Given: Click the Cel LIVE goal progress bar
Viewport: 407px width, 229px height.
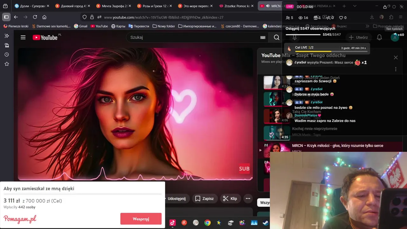Looking at the screenshot, I should [331, 51].
